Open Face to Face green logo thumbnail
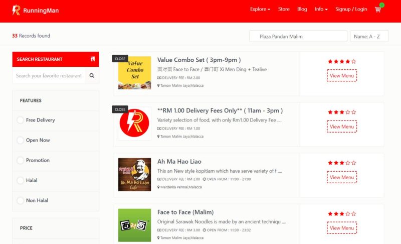 134,225
